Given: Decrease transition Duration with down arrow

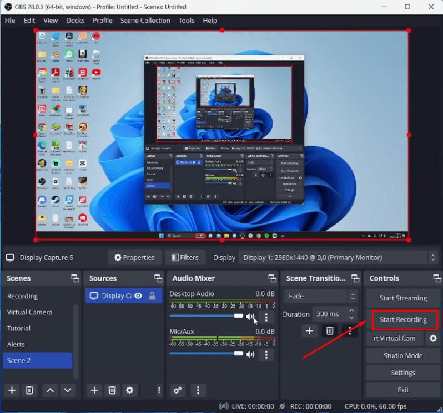Looking at the screenshot, I should click(x=351, y=317).
